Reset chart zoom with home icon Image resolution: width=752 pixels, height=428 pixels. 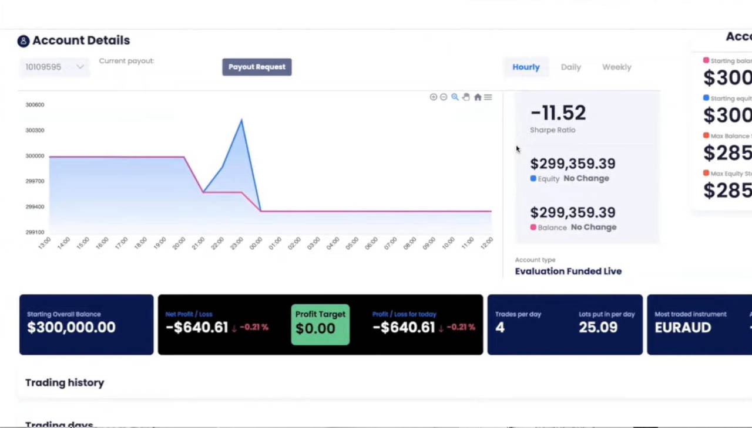click(x=478, y=97)
